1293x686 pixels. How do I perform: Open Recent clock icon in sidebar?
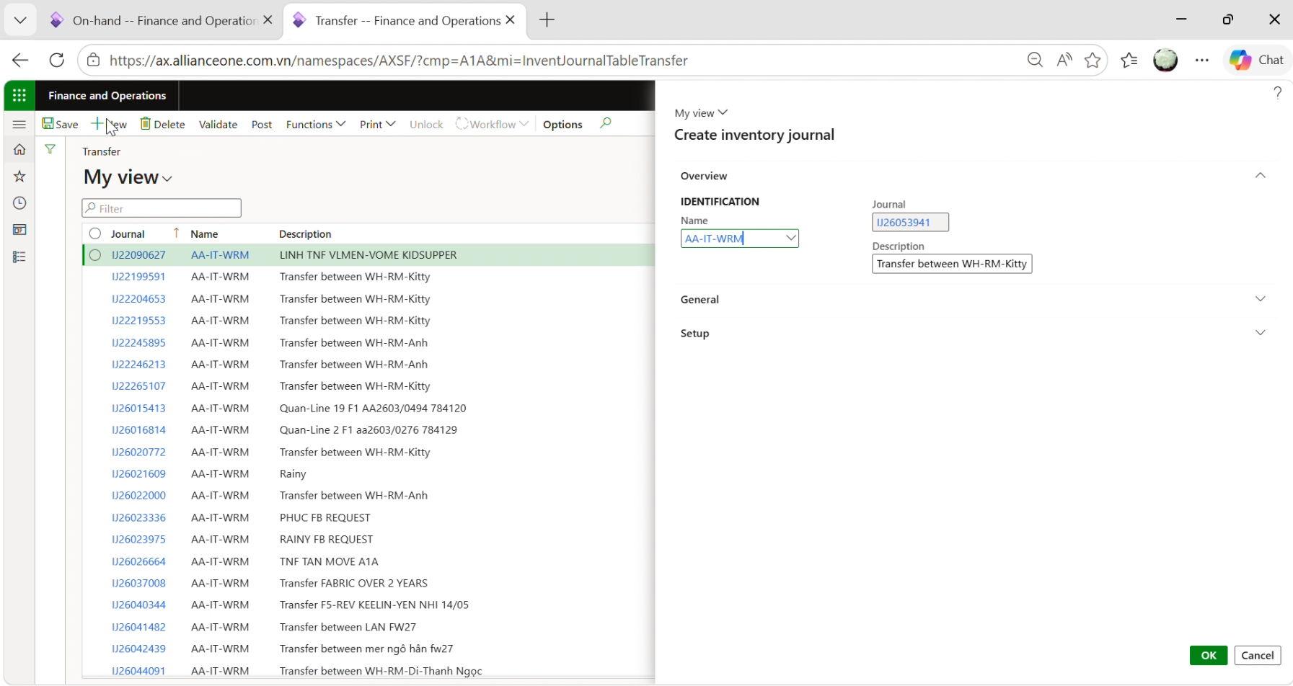pos(19,203)
